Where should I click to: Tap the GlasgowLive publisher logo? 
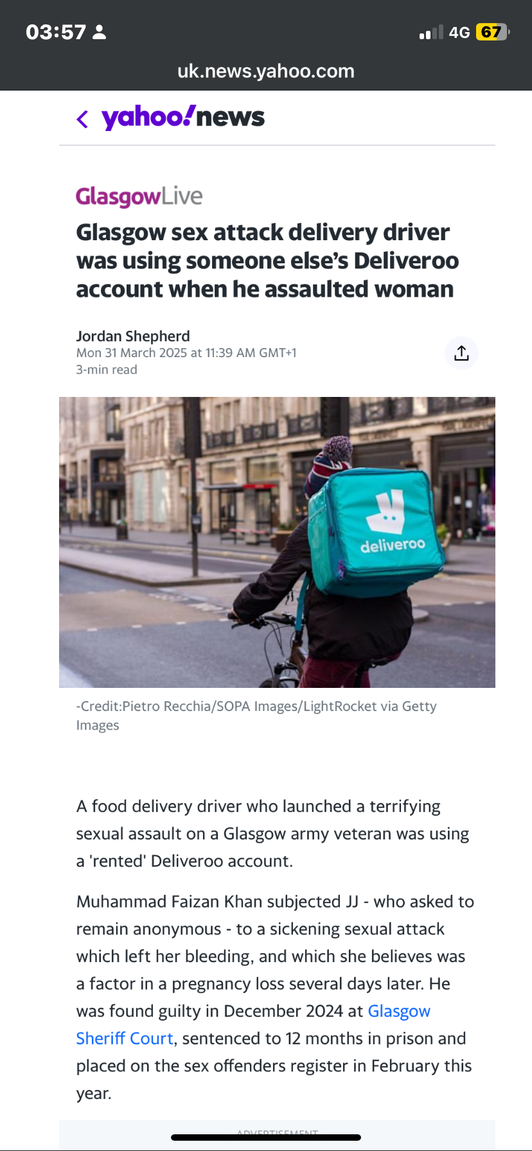[139, 197]
